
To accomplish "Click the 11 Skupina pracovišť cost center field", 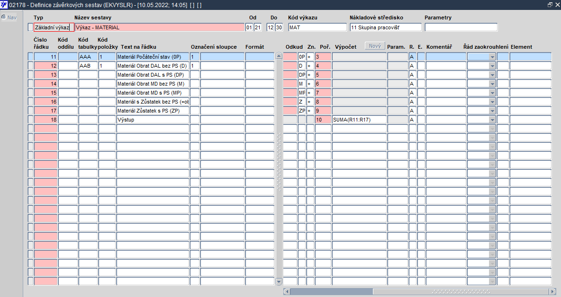I will tap(386, 27).
